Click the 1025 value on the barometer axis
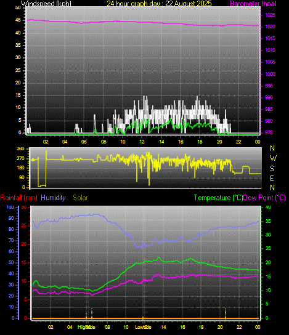The width and height of the screenshot is (289, 335). [270, 15]
